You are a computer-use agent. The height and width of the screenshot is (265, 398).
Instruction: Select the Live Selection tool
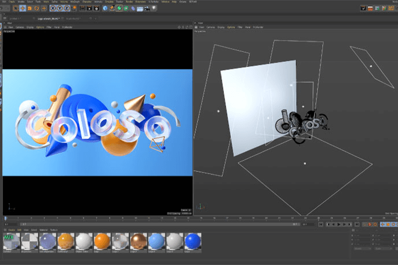pos(15,8)
